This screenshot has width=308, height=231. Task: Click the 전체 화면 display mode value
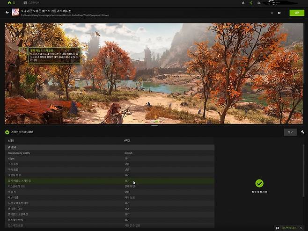coord(130,186)
